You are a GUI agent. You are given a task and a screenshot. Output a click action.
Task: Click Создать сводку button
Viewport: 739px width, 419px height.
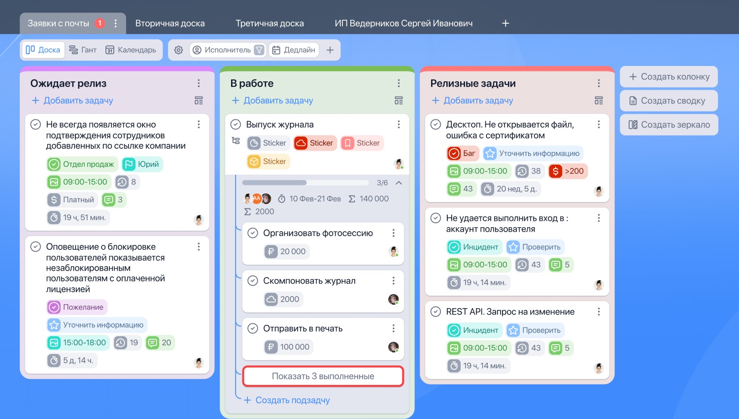(669, 101)
